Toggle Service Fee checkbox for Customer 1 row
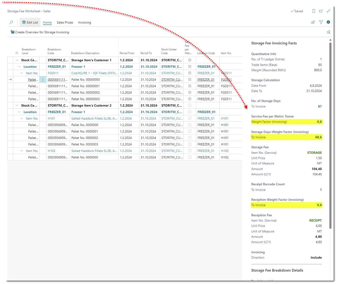337x284 pixels. coord(190,60)
